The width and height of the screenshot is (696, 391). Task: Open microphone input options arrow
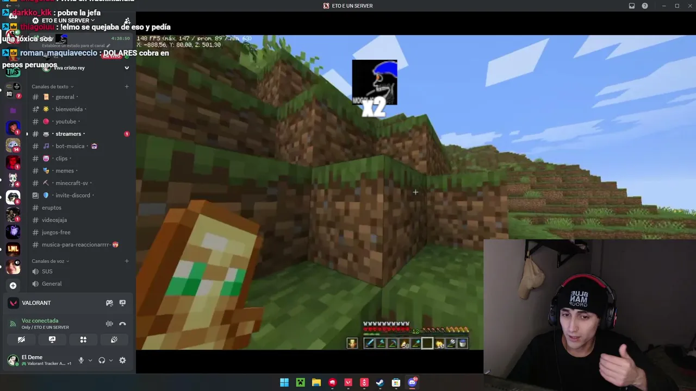[x=90, y=360]
